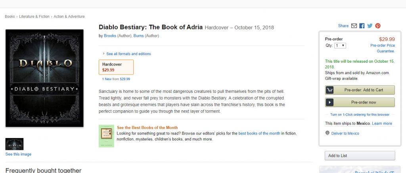This screenshot has height=173, width=406.
Task: Share this book on Facebook
Action: tap(362, 26)
